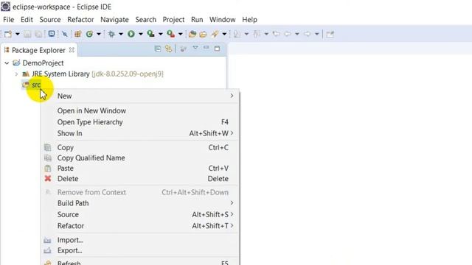Screen dimensions: 472x265
Task: Toggle Link with Editor in Package Explorer
Action: coord(169,49)
